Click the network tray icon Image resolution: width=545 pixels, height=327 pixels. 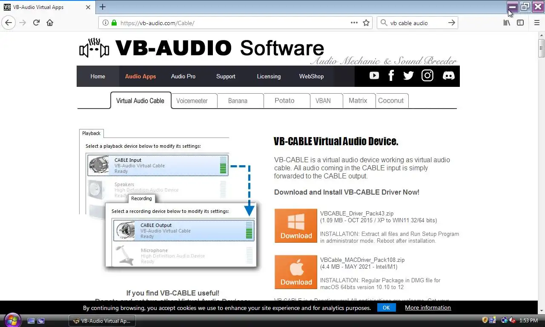coord(505,320)
